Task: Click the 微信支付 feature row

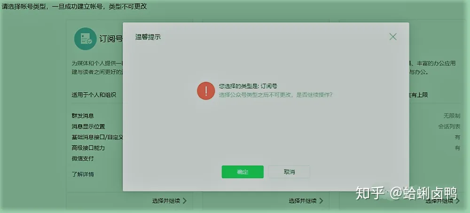Action: [82, 159]
